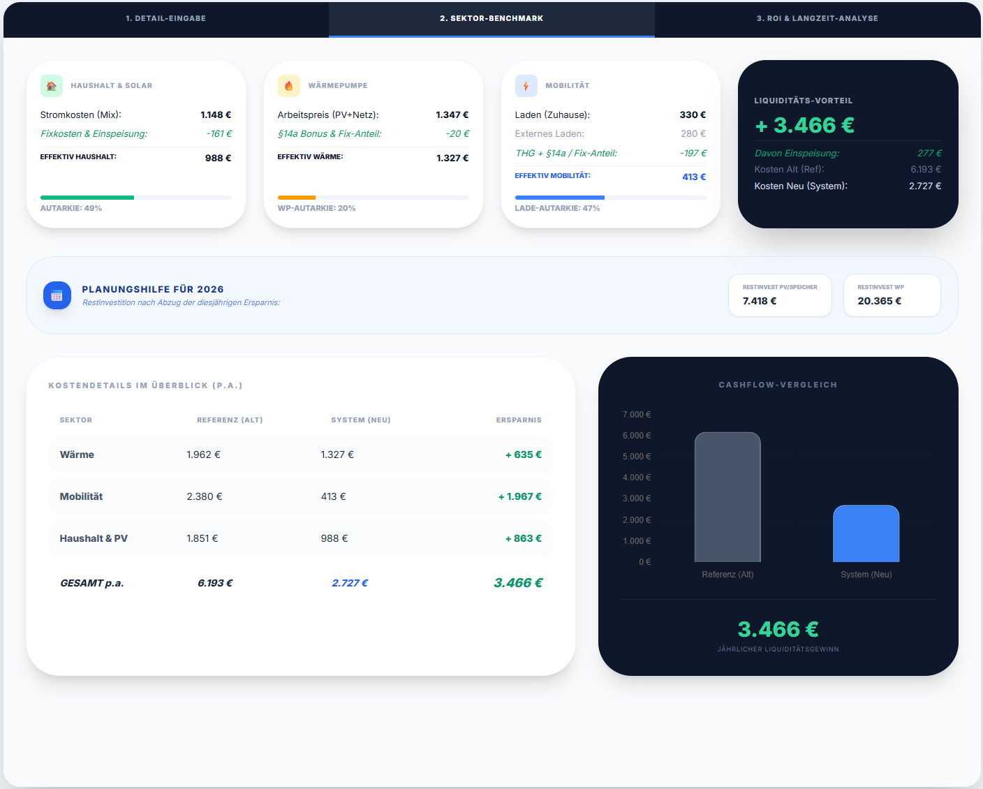Select the 2. Sektor-Benchmark tab
This screenshot has width=983, height=789.
pyautogui.click(x=491, y=19)
